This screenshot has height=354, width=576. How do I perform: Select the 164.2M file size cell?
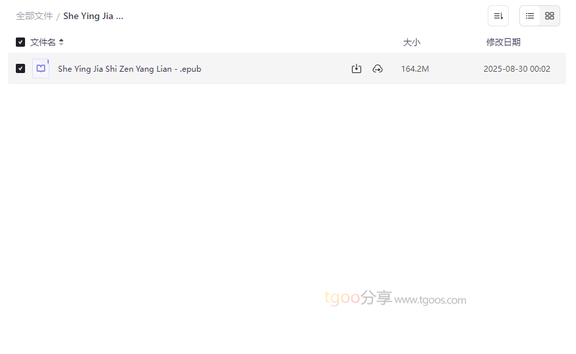click(415, 68)
